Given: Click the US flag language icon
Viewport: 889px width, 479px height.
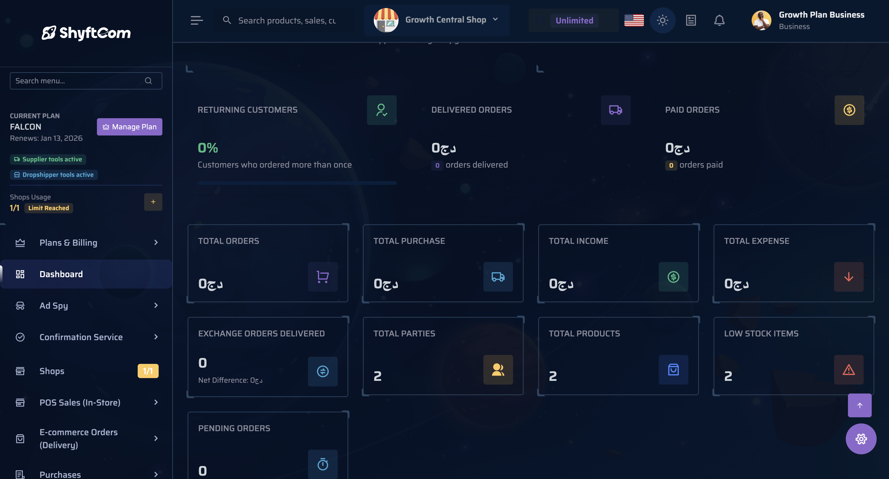Looking at the screenshot, I should [634, 20].
